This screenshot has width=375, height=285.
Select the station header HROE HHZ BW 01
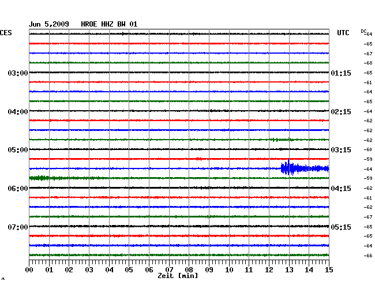109,24
